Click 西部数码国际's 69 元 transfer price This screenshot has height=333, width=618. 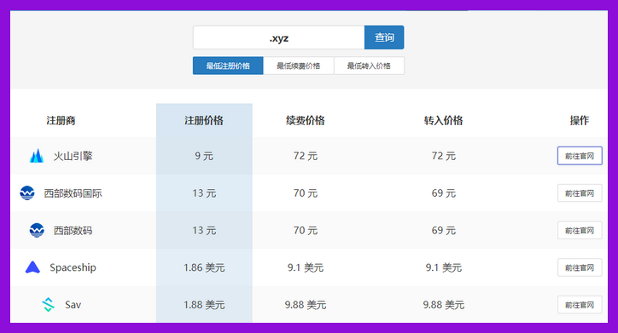click(443, 193)
